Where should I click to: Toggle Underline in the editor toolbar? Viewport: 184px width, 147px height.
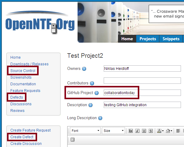tap(144, 131)
